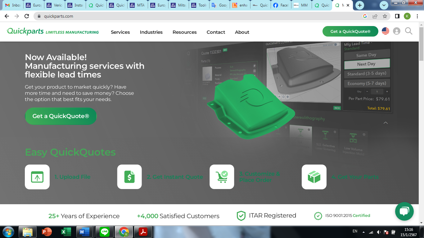Go forward in the browser
424x238 pixels.
pyautogui.click(x=17, y=16)
